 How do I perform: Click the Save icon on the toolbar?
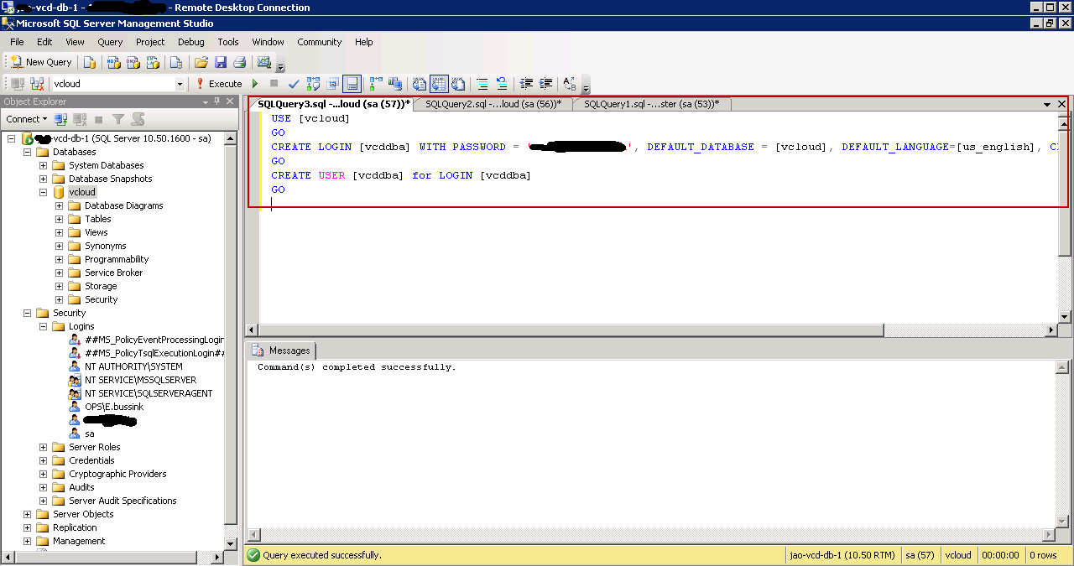221,62
